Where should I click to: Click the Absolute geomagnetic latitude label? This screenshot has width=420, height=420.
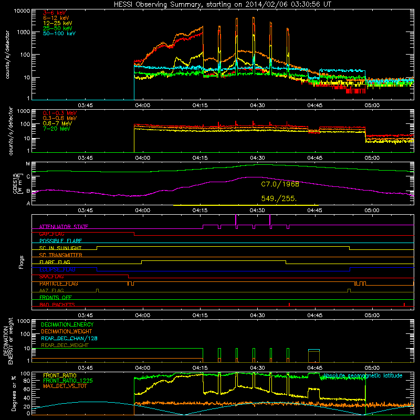click(363, 375)
